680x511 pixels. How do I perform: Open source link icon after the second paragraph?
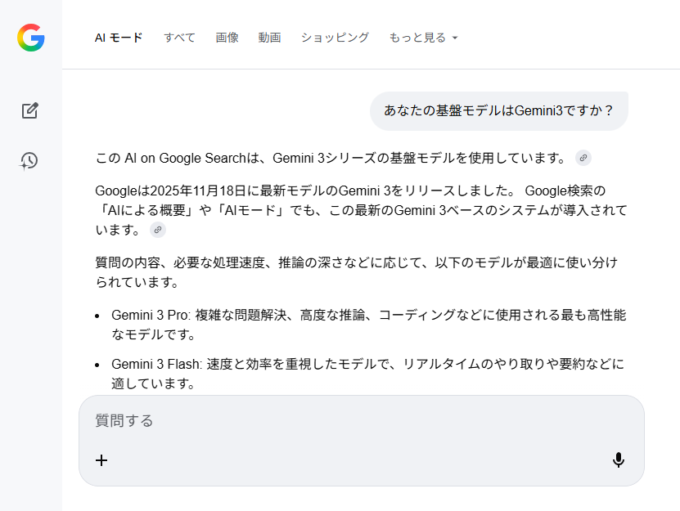[157, 230]
